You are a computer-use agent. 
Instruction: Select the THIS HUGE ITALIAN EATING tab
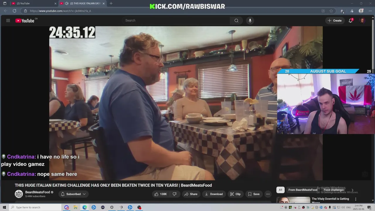[x=83, y=4]
